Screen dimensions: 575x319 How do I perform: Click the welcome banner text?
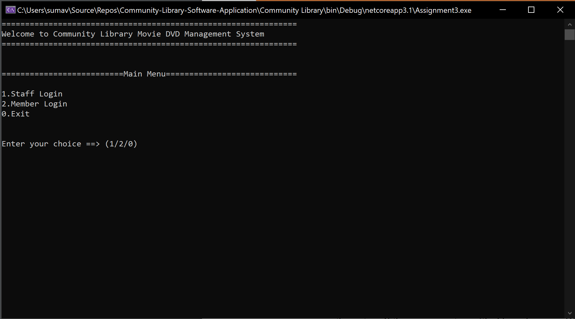[133, 34]
